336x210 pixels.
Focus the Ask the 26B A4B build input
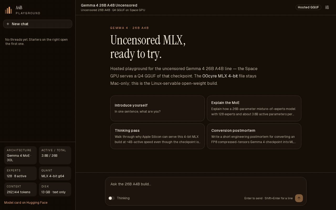(x=206, y=184)
